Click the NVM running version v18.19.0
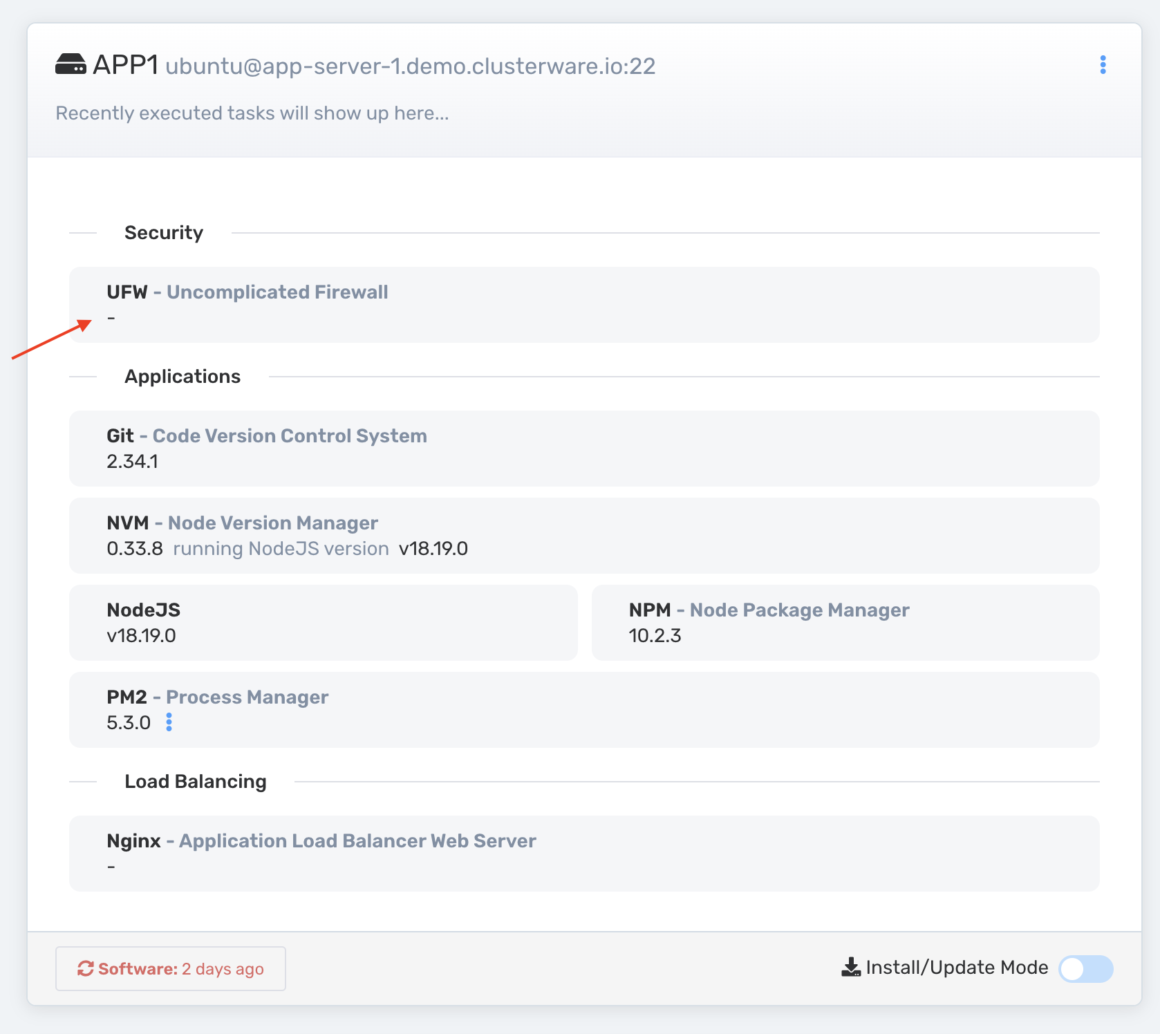 [x=433, y=548]
